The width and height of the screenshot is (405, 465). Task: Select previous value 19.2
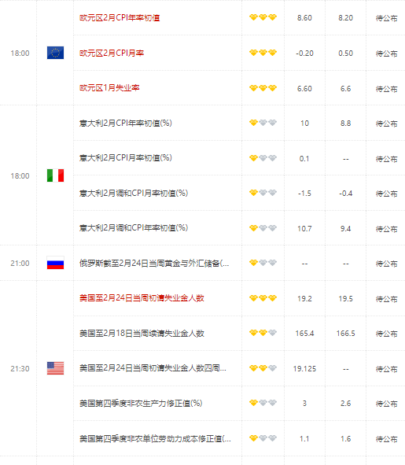click(x=304, y=299)
